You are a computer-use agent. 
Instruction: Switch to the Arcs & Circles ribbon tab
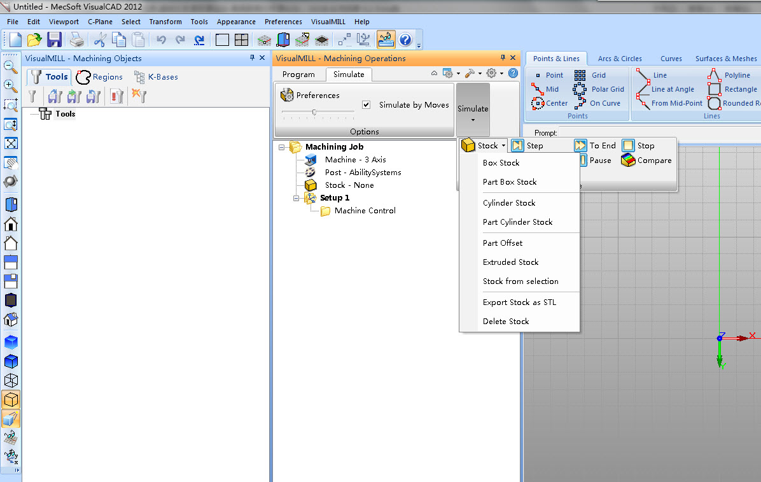(620, 59)
